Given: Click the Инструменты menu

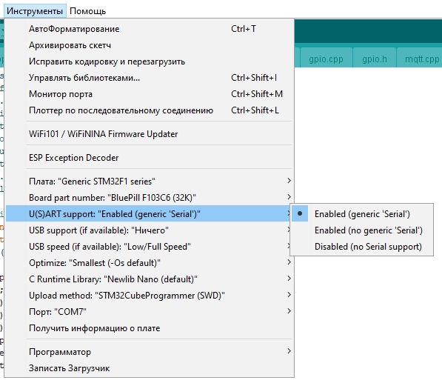Looking at the screenshot, I should click(35, 11).
